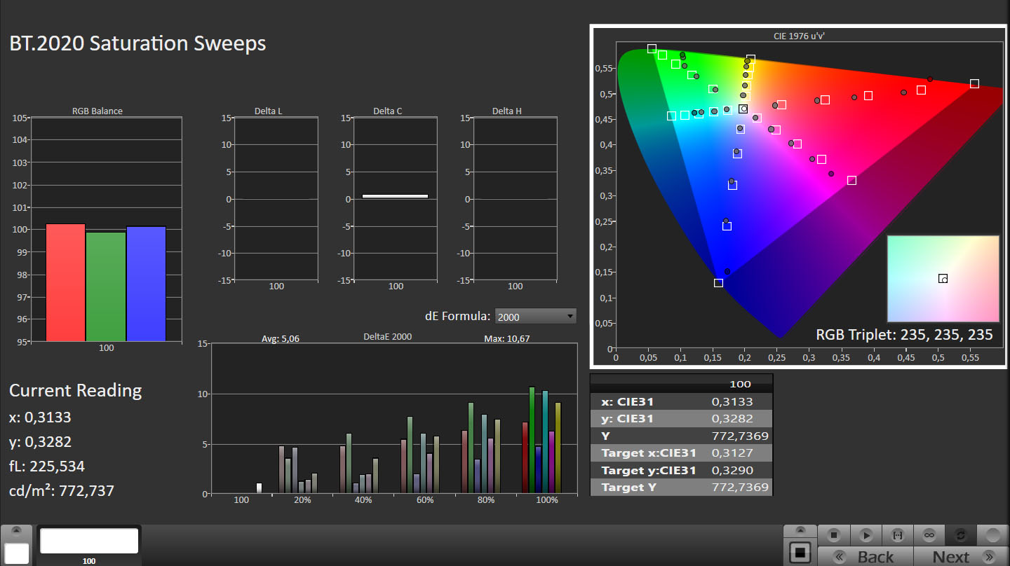Click the 100% red bar in DeltaE chart
This screenshot has width=1010, height=566.
(525, 457)
